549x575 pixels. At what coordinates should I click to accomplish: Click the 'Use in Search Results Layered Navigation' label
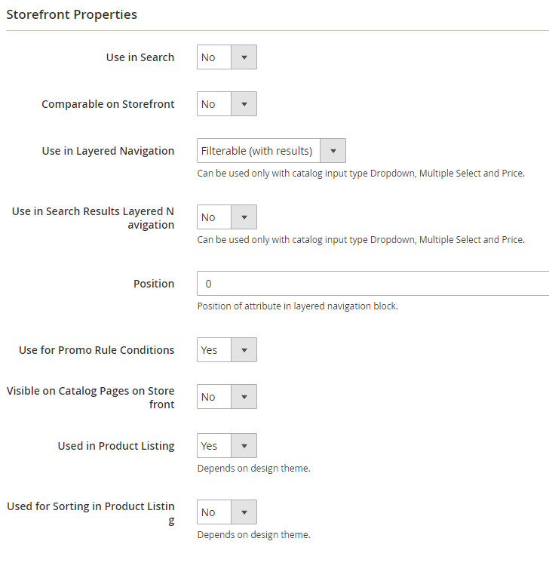(x=93, y=218)
